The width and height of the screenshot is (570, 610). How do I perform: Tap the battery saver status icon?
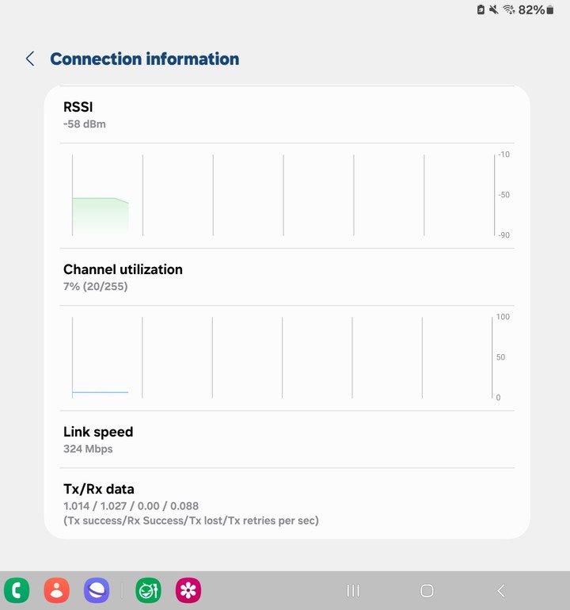[x=481, y=10]
